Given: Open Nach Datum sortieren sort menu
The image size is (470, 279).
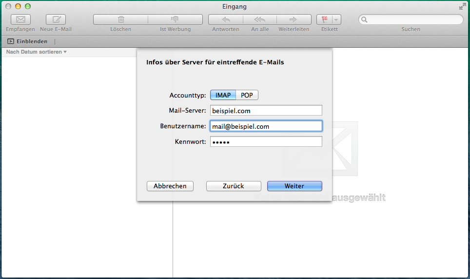Looking at the screenshot, I should coord(37,52).
